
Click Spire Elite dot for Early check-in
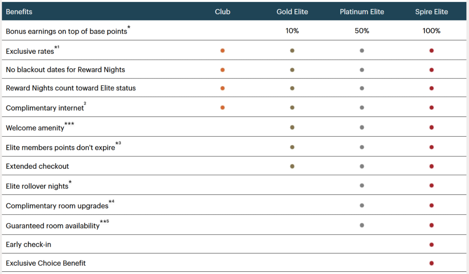pos(431,245)
